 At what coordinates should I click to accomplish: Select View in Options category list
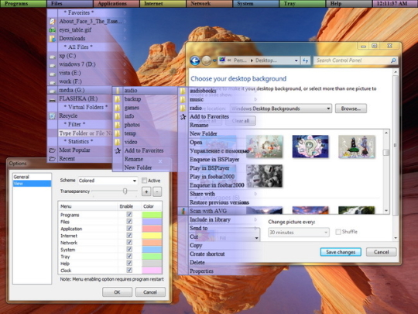[x=32, y=184]
